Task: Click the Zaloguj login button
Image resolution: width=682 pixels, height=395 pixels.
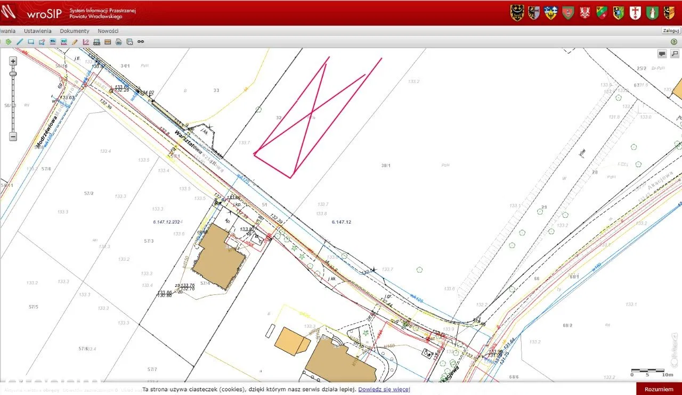Action: pyautogui.click(x=671, y=31)
